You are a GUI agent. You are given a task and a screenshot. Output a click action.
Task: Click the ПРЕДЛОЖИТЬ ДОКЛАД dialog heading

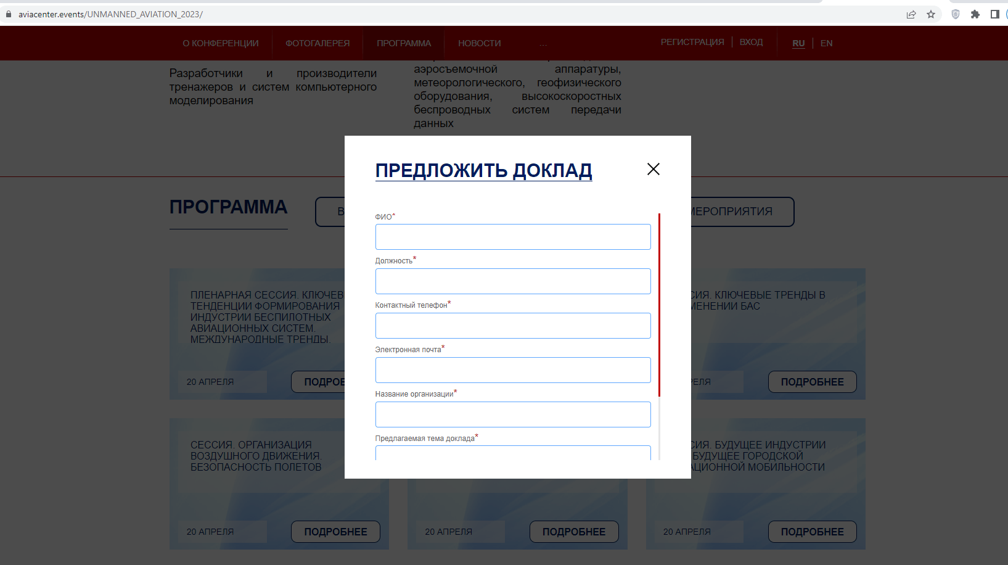click(484, 170)
